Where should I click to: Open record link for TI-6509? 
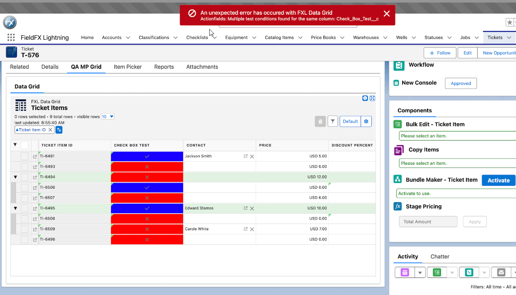tap(35, 229)
